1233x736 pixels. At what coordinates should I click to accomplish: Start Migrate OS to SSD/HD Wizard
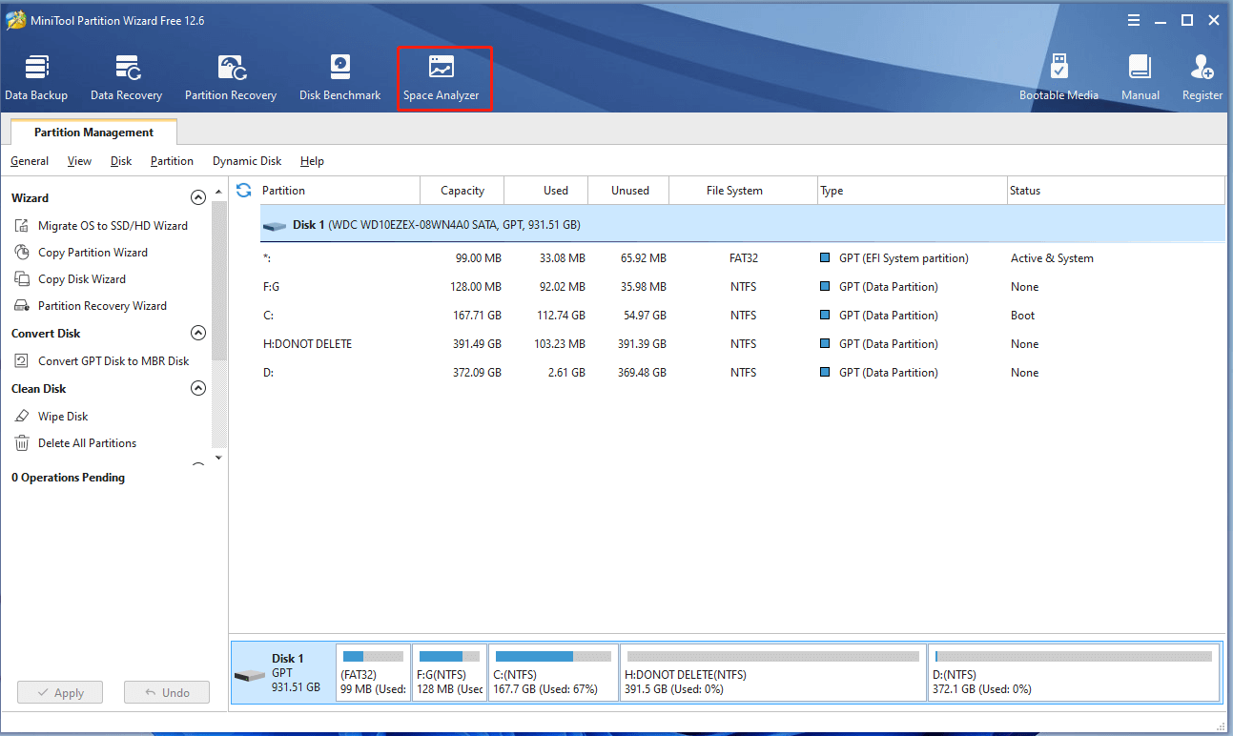[x=113, y=226]
